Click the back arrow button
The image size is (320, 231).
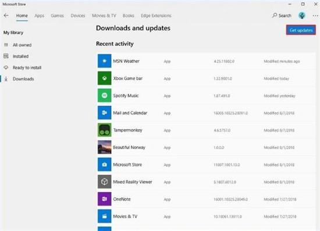coord(6,16)
